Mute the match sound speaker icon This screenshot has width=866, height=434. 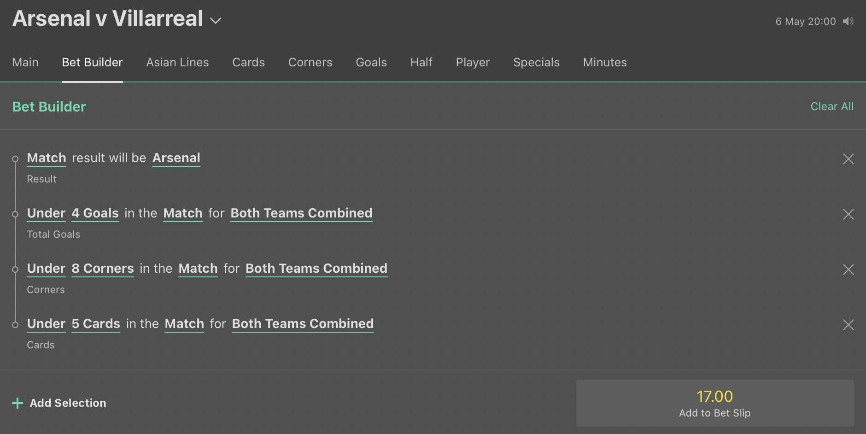click(848, 21)
